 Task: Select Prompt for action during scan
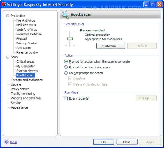click(x=66, y=67)
